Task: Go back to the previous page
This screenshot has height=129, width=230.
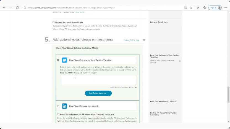Action: 4,8
